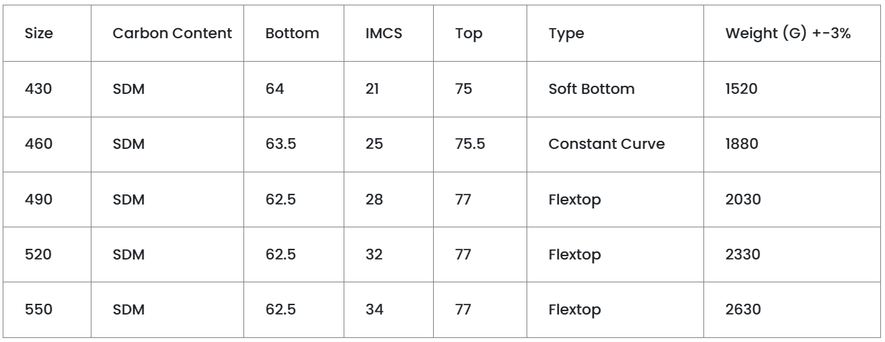Select the 2330 weight cell
885x342 pixels.
[741, 255]
